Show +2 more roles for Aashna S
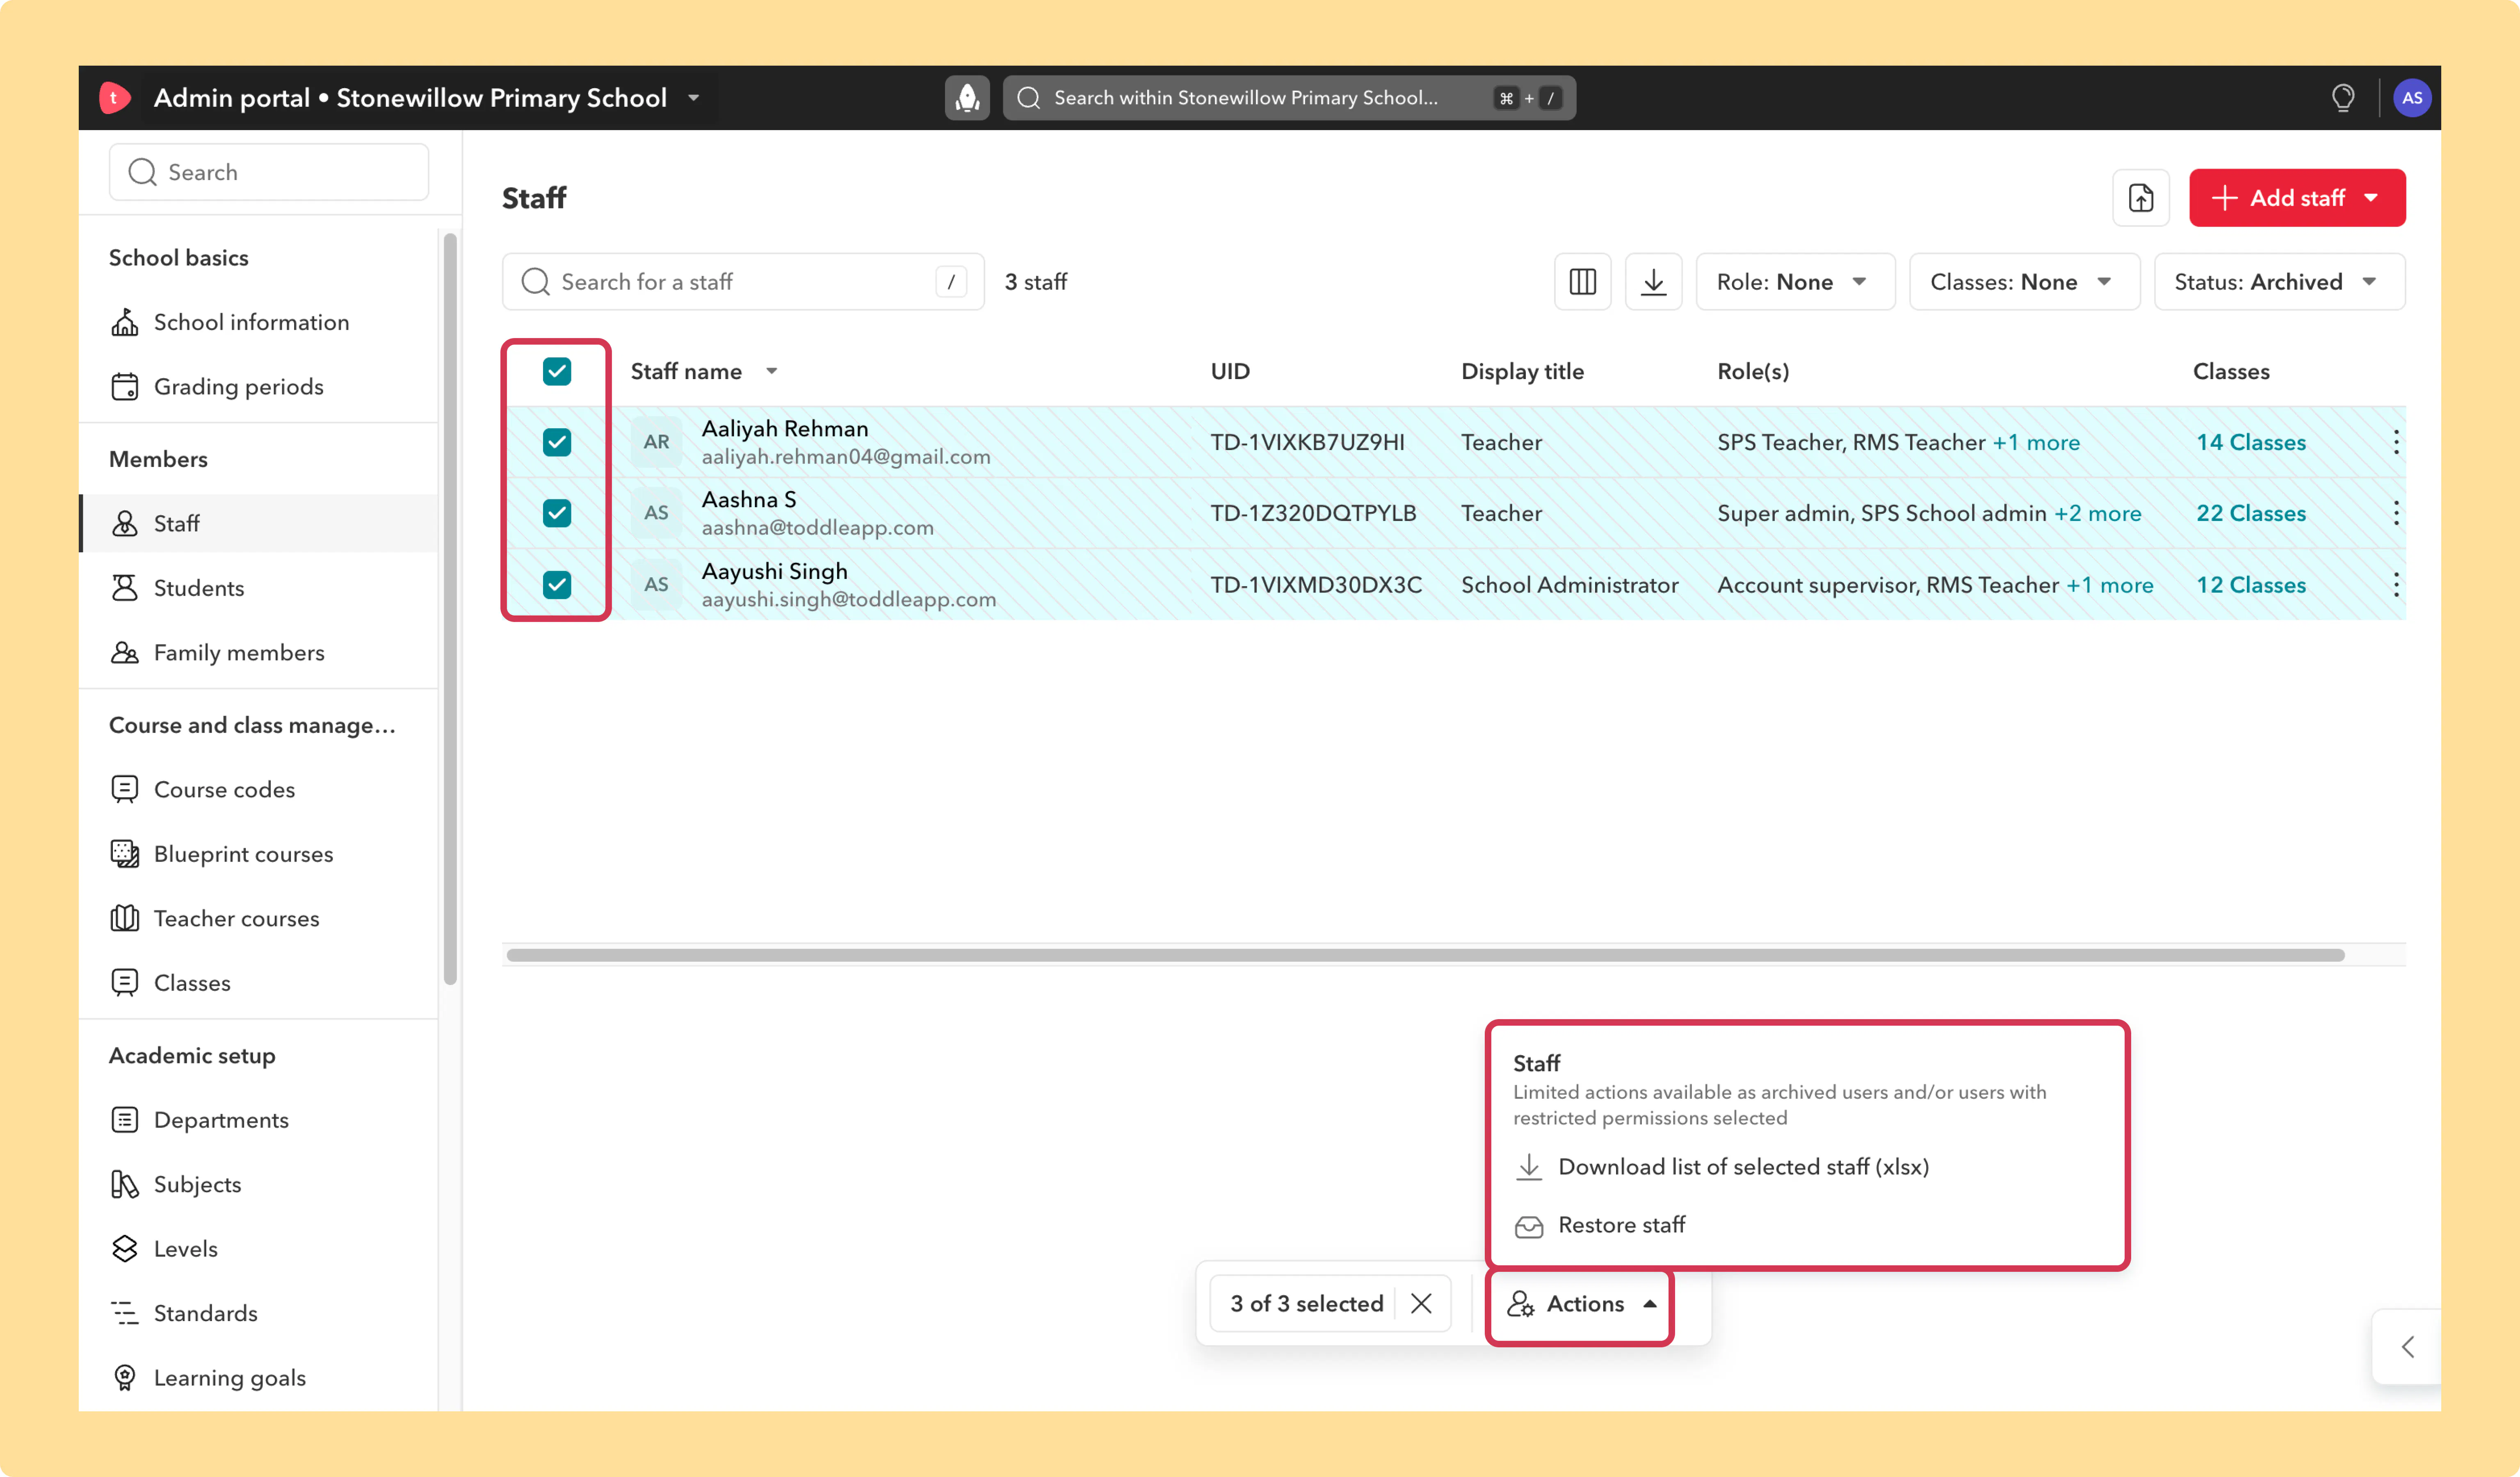The height and width of the screenshot is (1477, 2520). click(x=2097, y=513)
